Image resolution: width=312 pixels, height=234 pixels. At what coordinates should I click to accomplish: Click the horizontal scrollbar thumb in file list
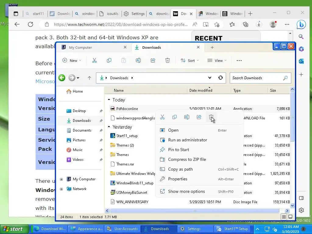[x=195, y=211]
